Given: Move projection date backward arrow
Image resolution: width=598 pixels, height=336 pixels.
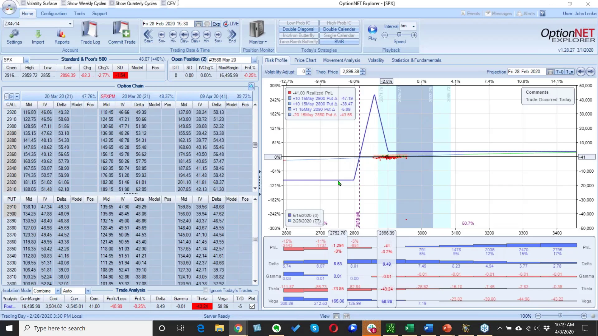Looking at the screenshot, I should (581, 72).
